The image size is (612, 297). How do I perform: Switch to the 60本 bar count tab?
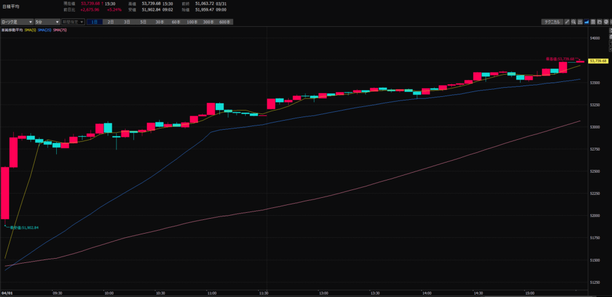[x=175, y=22]
